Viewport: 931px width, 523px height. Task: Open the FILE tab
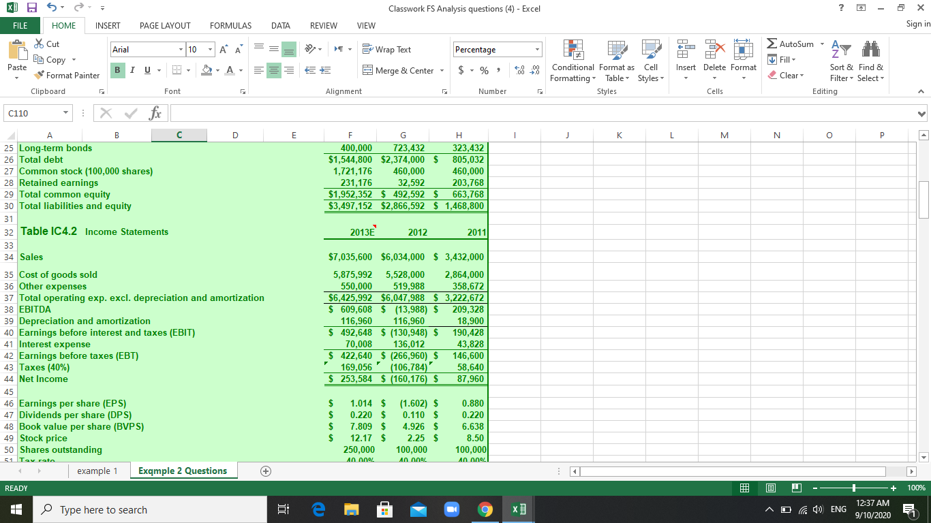pos(22,25)
